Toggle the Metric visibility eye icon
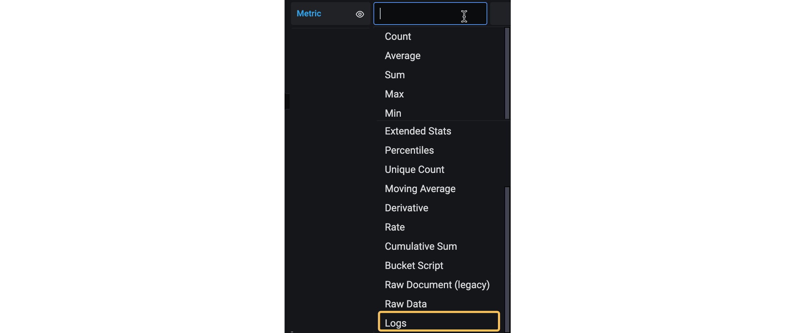This screenshot has width=796, height=333. click(x=360, y=14)
